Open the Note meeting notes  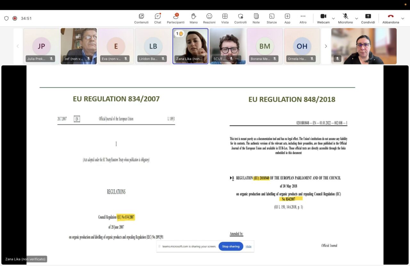256,18
